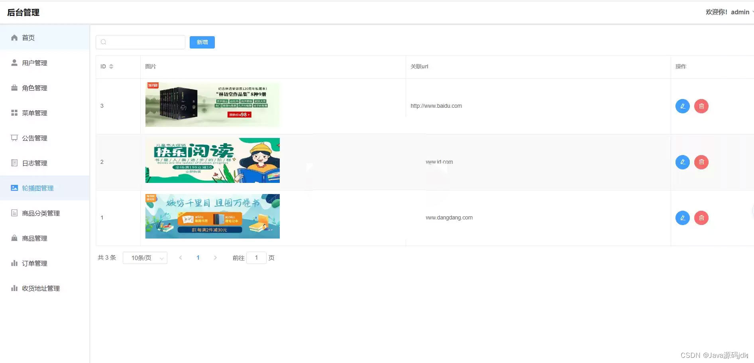This screenshot has height=363, width=754.
Task: Go to the previous page arrow
Action: tap(181, 258)
